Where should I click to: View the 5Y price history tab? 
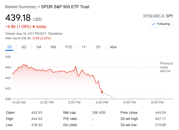pyautogui.click(x=98, y=47)
